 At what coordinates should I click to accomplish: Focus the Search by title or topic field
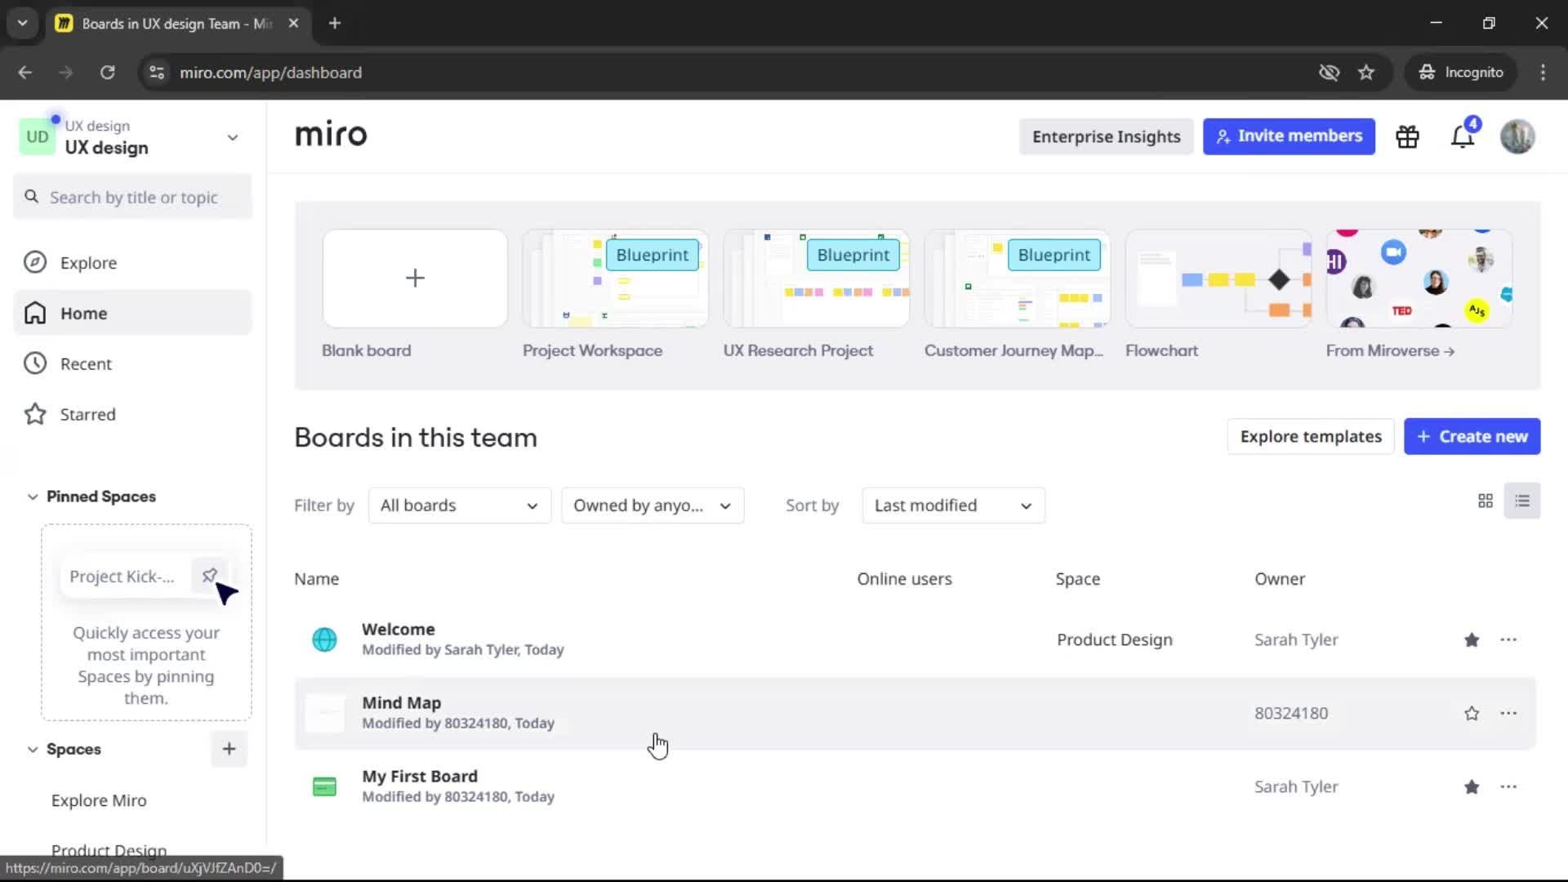(x=132, y=198)
